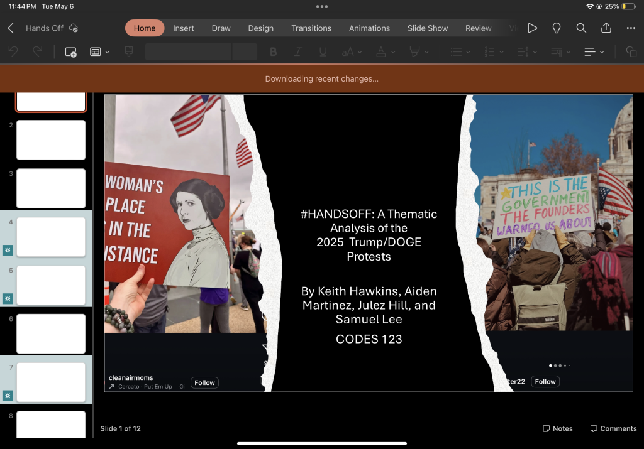This screenshot has height=449, width=644.
Task: Select the Format Painter brush
Action: pos(129,51)
